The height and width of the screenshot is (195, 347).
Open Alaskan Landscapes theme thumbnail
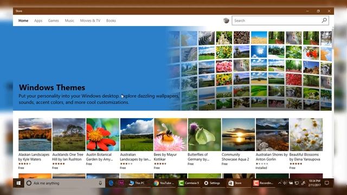(35, 135)
